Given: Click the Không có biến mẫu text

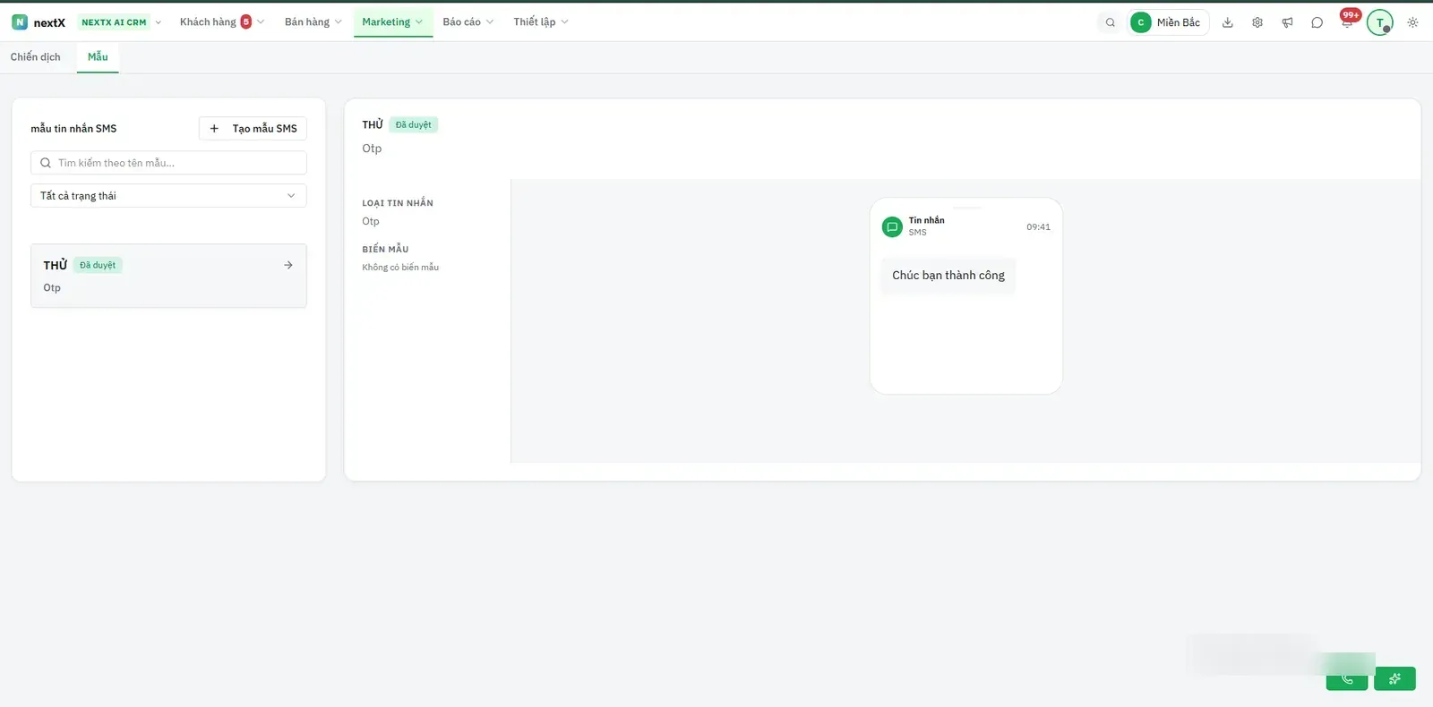Looking at the screenshot, I should (400, 268).
